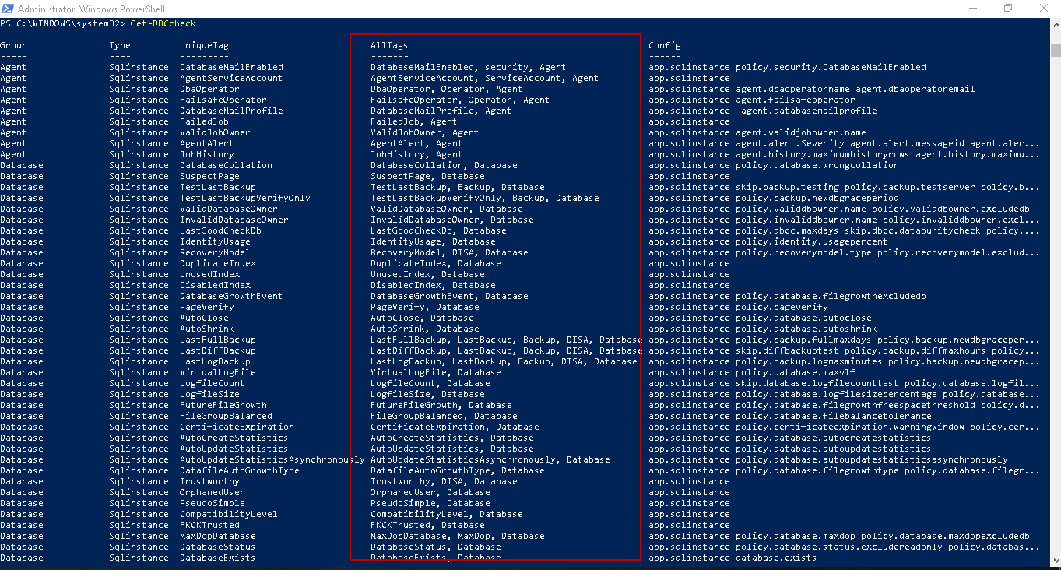Click 'policy.database.autoshrink' config value
The height and width of the screenshot is (570, 1061).
point(806,329)
